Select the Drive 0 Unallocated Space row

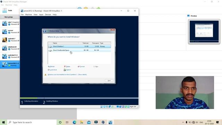click(79, 50)
